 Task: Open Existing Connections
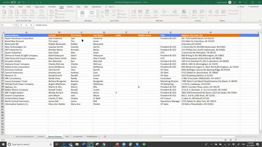[41, 14]
